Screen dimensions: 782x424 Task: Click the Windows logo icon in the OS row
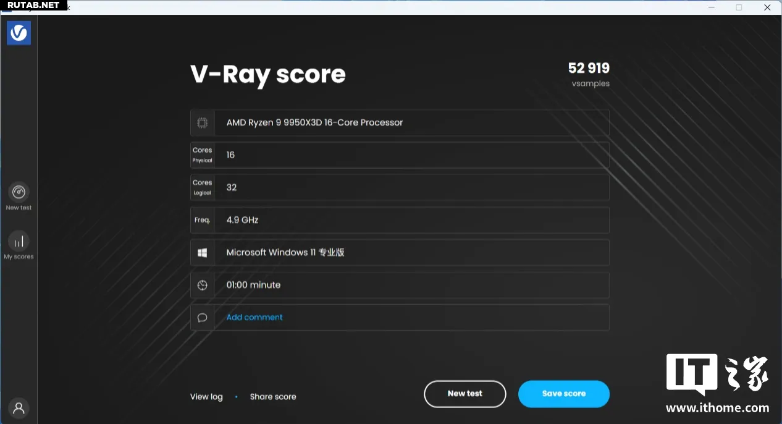[x=203, y=253]
